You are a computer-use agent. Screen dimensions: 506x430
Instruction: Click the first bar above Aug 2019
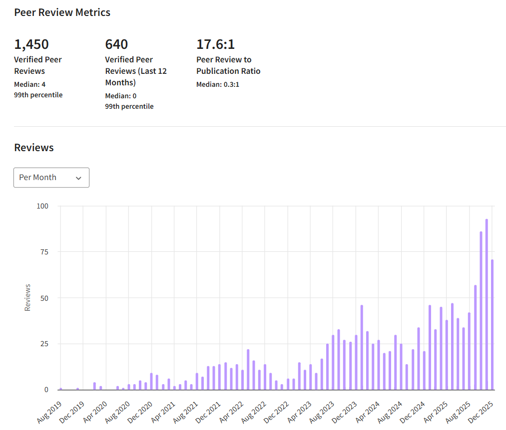61,389
